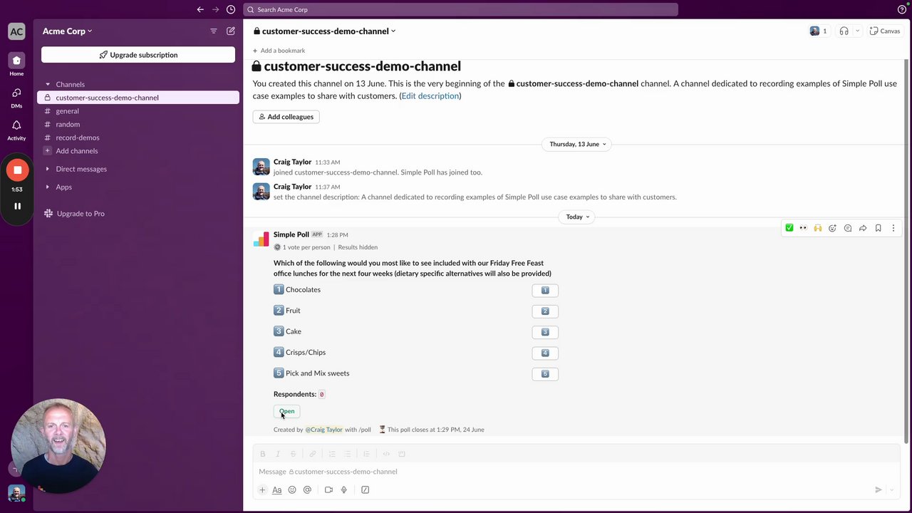Toggle code block formatting
Screen dimensions: 912x513
402,454
